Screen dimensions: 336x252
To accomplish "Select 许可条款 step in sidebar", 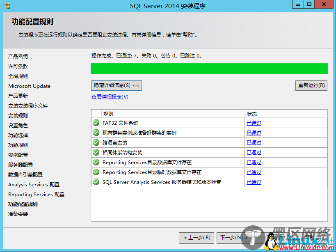I will [x=18, y=66].
